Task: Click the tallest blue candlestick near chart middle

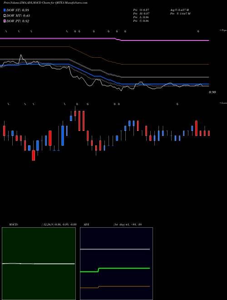Action: click(63, 135)
